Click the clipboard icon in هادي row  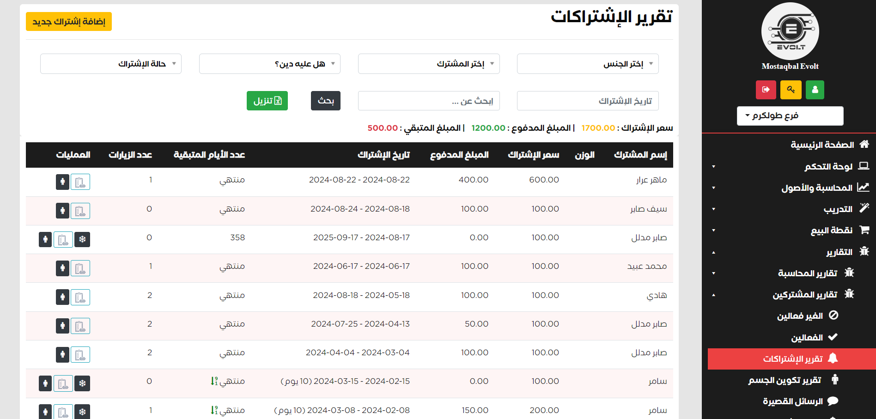tap(80, 297)
